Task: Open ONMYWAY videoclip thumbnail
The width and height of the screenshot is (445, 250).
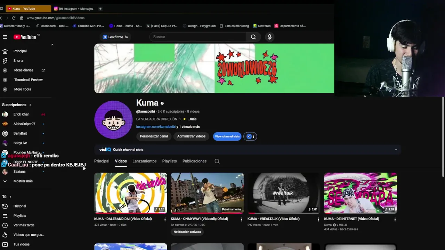Action: pyautogui.click(x=207, y=193)
